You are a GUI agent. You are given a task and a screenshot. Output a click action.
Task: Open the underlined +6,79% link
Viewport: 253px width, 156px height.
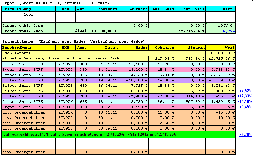(246, 135)
